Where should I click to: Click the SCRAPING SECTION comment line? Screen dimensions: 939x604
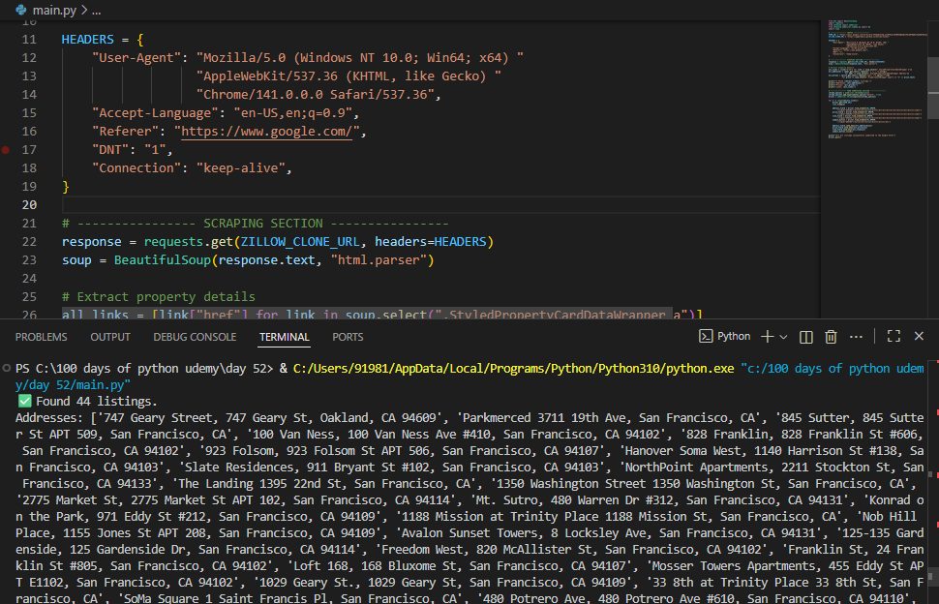click(x=256, y=224)
